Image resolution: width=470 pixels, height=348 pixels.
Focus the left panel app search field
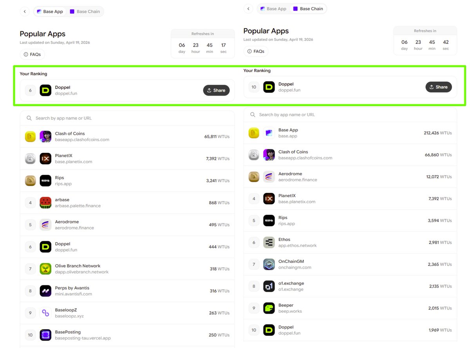pyautogui.click(x=127, y=118)
